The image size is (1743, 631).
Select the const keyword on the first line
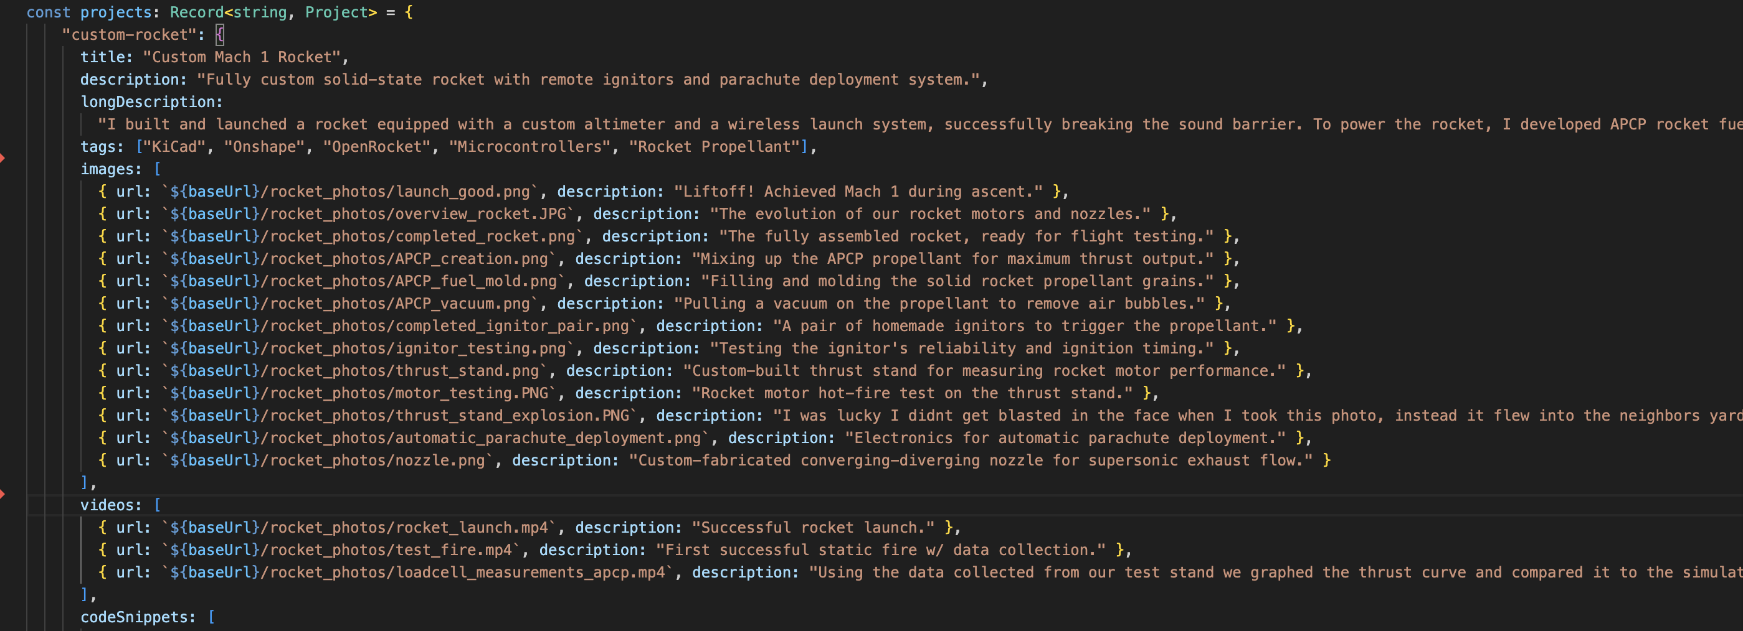click(x=49, y=11)
